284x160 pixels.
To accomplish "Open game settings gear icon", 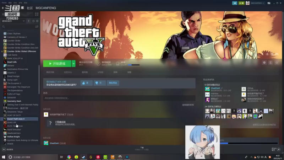I will click(x=264, y=63).
